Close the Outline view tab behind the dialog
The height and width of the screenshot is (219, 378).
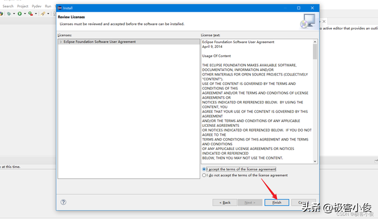coord(324,21)
